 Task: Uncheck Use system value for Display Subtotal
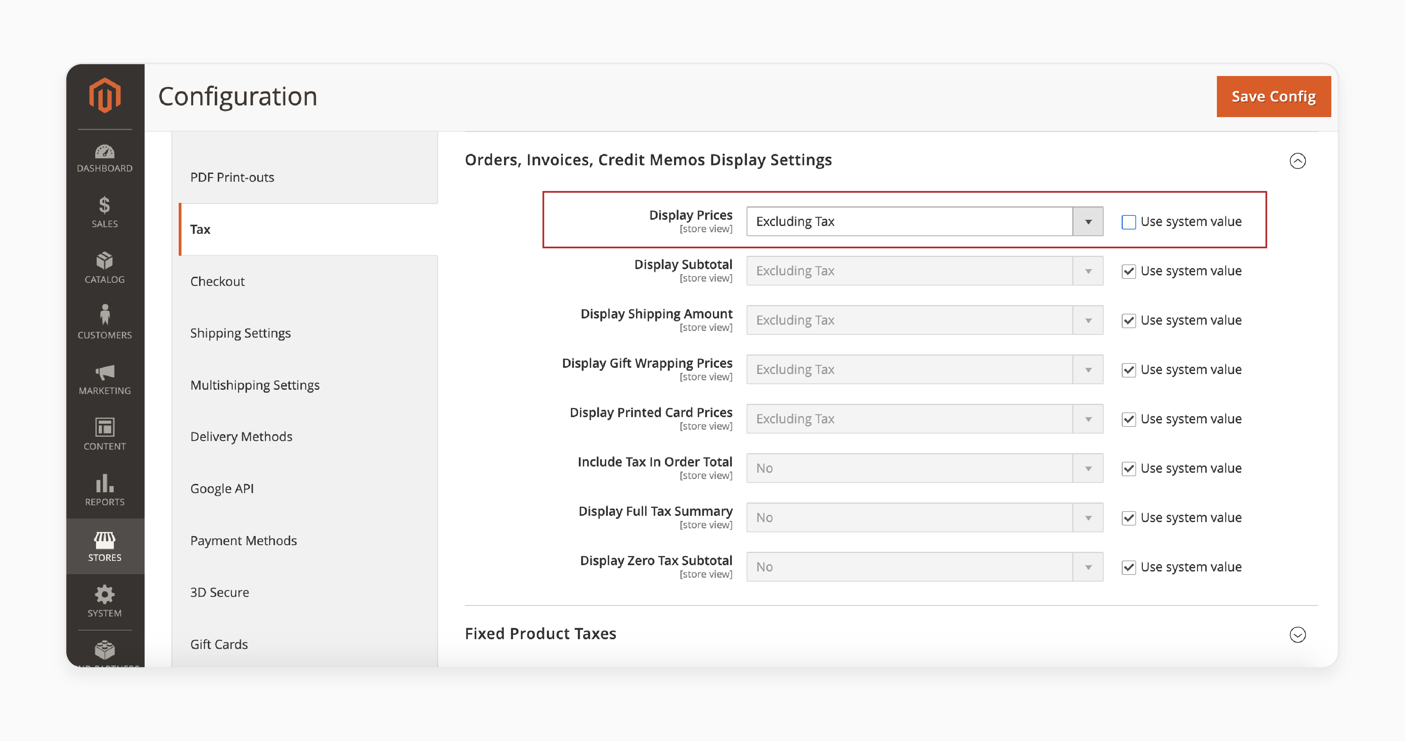[x=1128, y=271]
